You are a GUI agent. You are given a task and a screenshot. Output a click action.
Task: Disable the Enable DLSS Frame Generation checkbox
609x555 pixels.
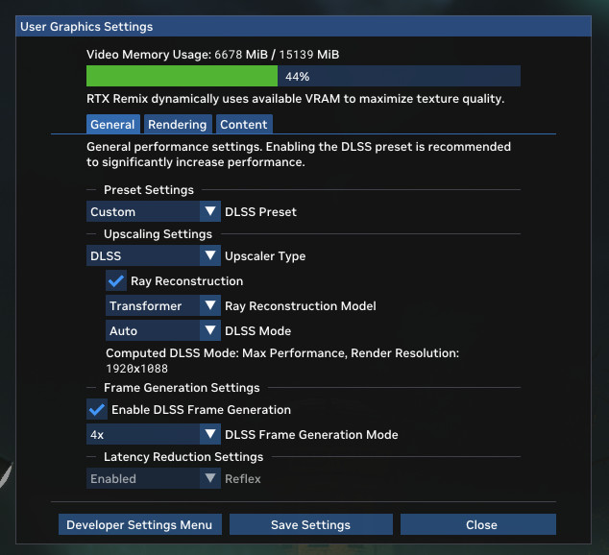97,409
